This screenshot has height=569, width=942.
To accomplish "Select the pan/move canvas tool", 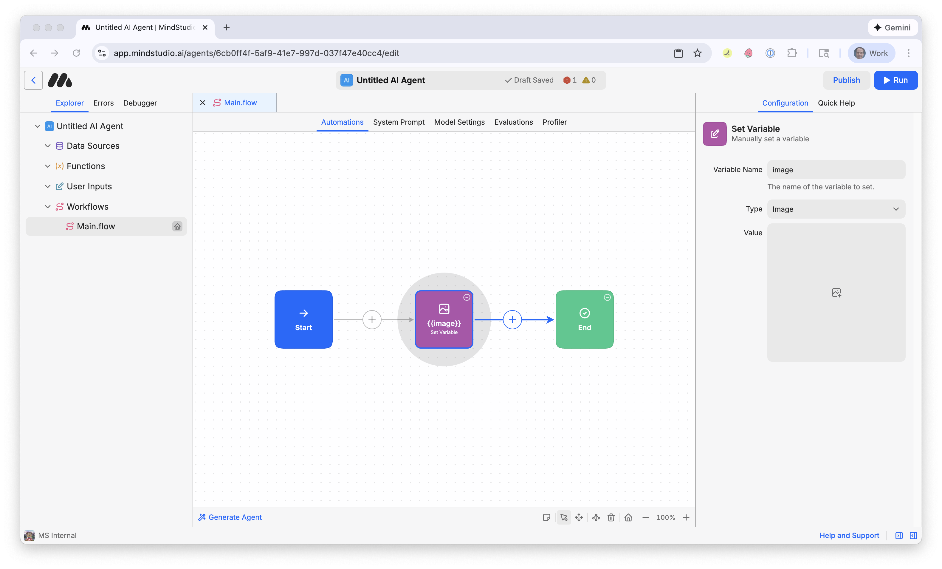I will (579, 517).
